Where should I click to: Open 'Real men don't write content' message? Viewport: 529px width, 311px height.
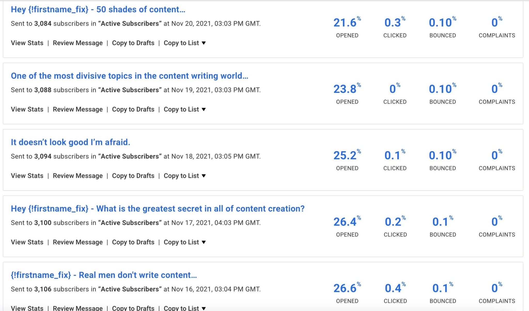click(104, 275)
